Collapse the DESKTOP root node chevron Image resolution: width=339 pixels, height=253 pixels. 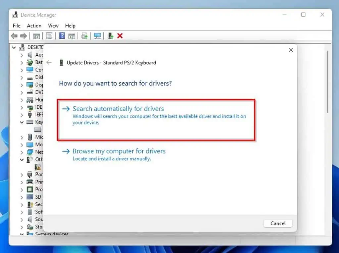coord(14,47)
